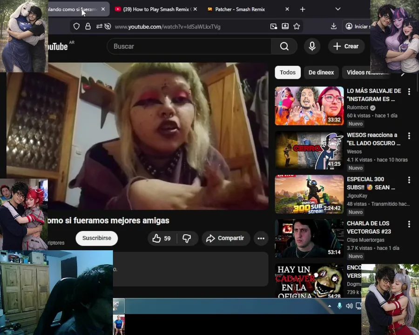The image size is (419, 335).
Task: Open options menu for ESPECIAL 300 SUBS video
Action: pyautogui.click(x=409, y=180)
